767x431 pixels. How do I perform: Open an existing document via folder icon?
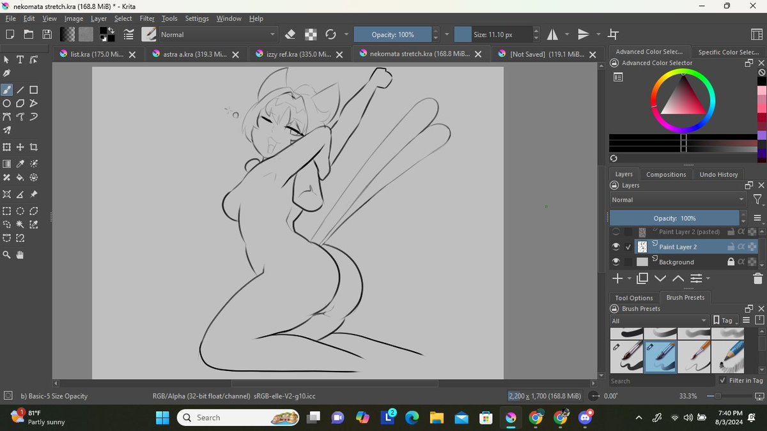click(29, 34)
